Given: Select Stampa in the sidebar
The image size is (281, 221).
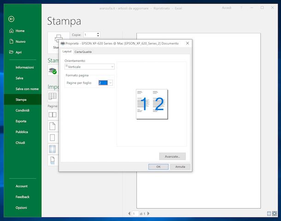Looking at the screenshot, I should pos(23,99).
